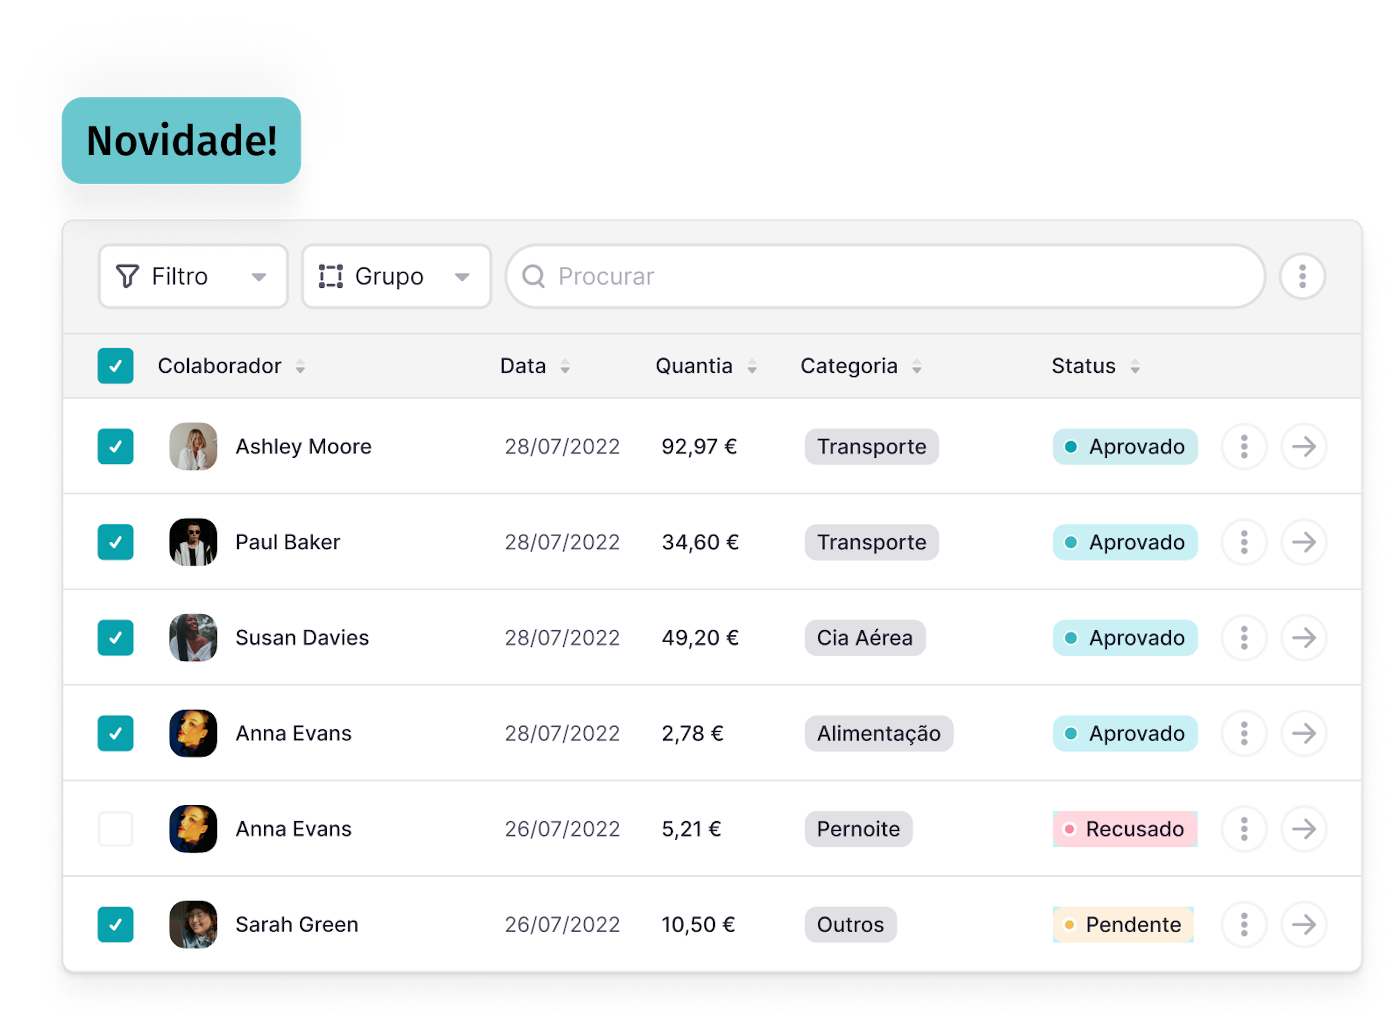This screenshot has width=1386, height=1017.
Task: Open more options for Paul Baker row
Action: 1244,542
